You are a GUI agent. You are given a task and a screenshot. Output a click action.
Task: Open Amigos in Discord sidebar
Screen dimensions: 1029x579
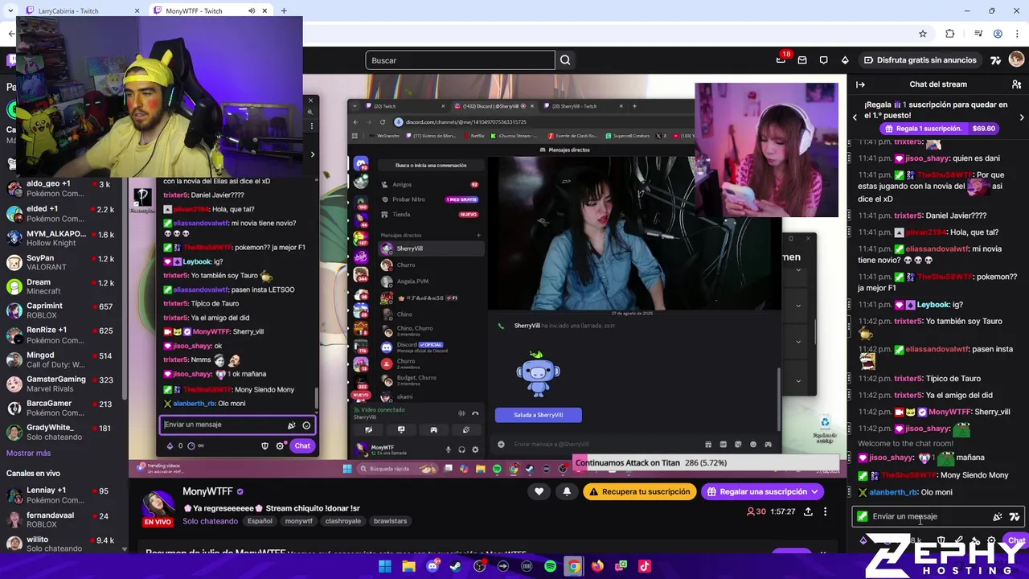(x=430, y=184)
